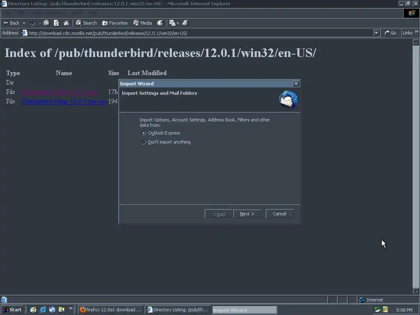
Task: Print the page with the printer icon
Action: [185, 23]
